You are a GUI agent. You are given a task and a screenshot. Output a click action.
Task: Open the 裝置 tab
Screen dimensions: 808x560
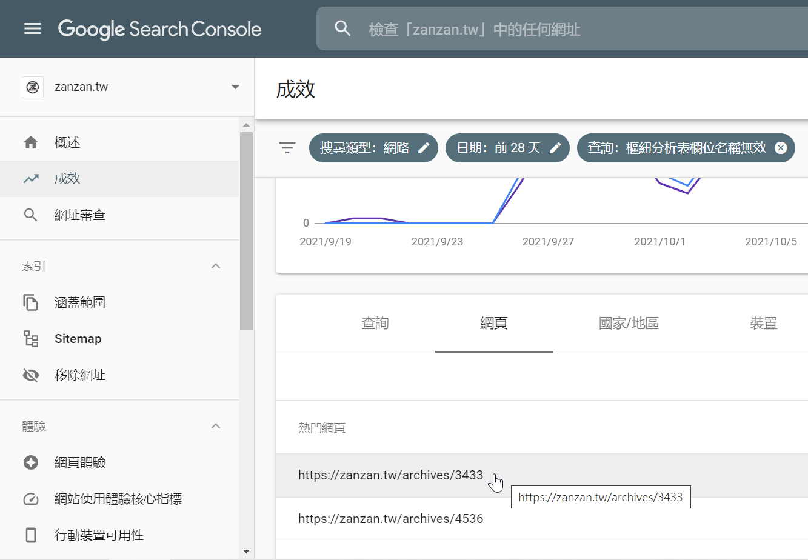[764, 324]
